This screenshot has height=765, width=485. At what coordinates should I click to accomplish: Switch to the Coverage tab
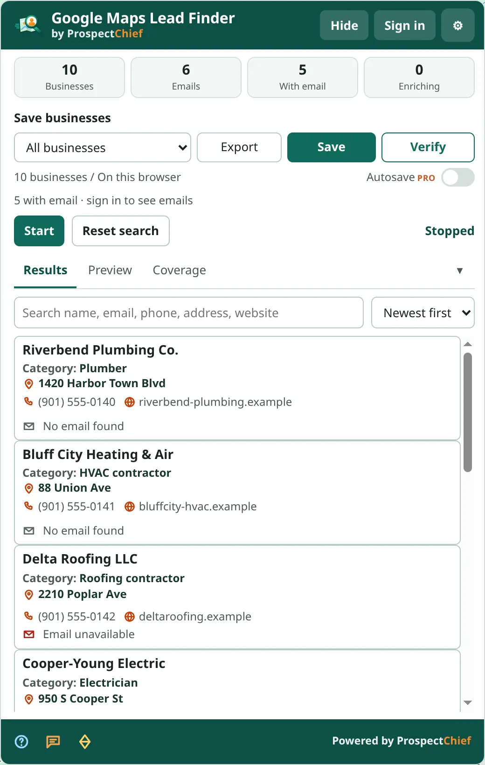click(180, 270)
